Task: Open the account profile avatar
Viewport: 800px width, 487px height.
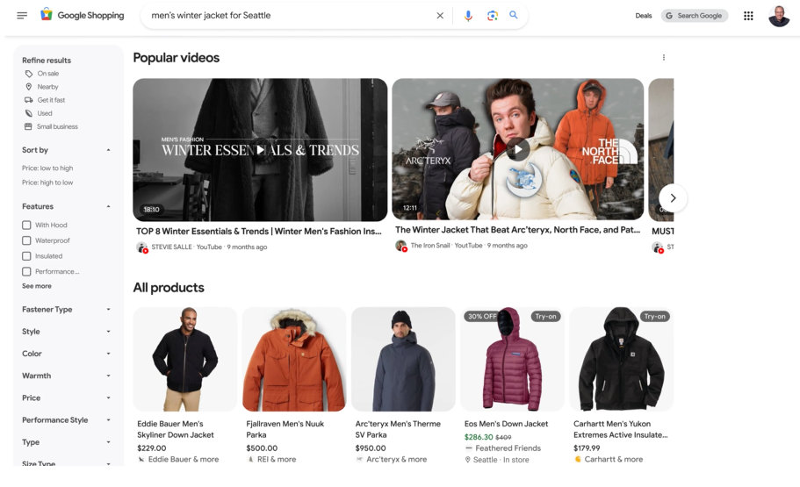Action: [x=779, y=16]
